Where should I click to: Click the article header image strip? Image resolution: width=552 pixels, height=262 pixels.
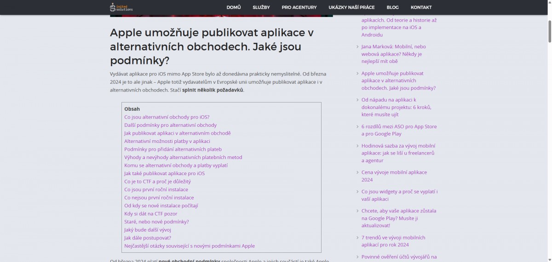point(221,16)
